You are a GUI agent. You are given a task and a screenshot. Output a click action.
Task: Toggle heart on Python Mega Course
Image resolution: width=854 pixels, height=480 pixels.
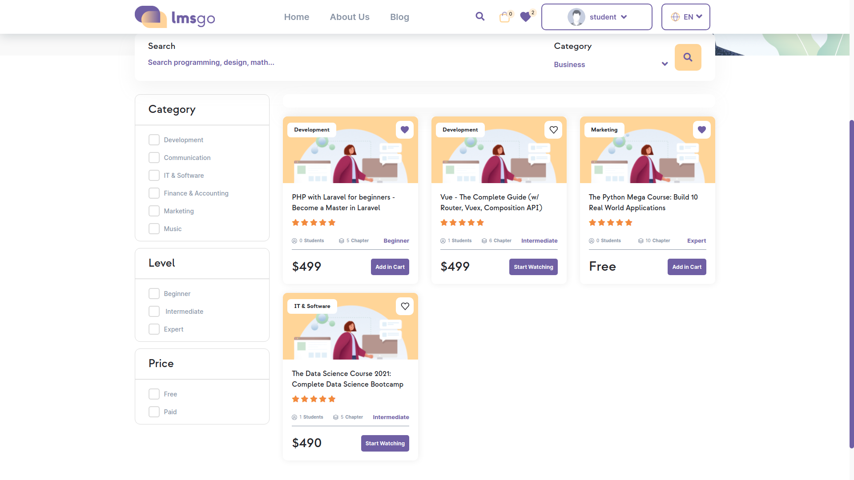(701, 130)
